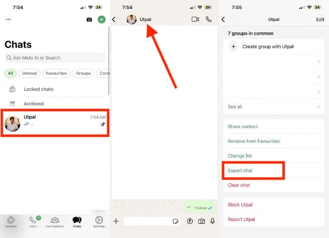
Task: Select the Favourites filter chip
Action: tap(56, 73)
